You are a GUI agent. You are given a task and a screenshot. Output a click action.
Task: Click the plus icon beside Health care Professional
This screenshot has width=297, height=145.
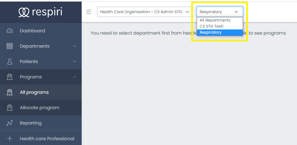click(10, 139)
